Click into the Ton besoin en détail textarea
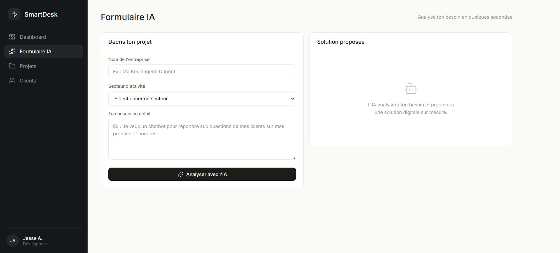 (x=202, y=139)
